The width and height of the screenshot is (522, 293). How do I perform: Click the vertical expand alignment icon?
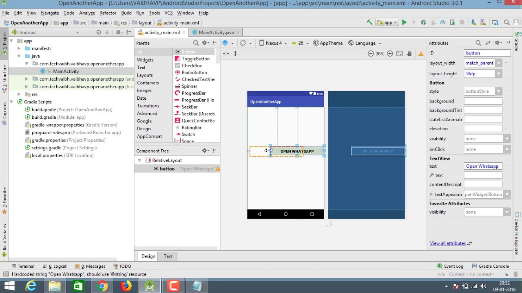coord(235,53)
